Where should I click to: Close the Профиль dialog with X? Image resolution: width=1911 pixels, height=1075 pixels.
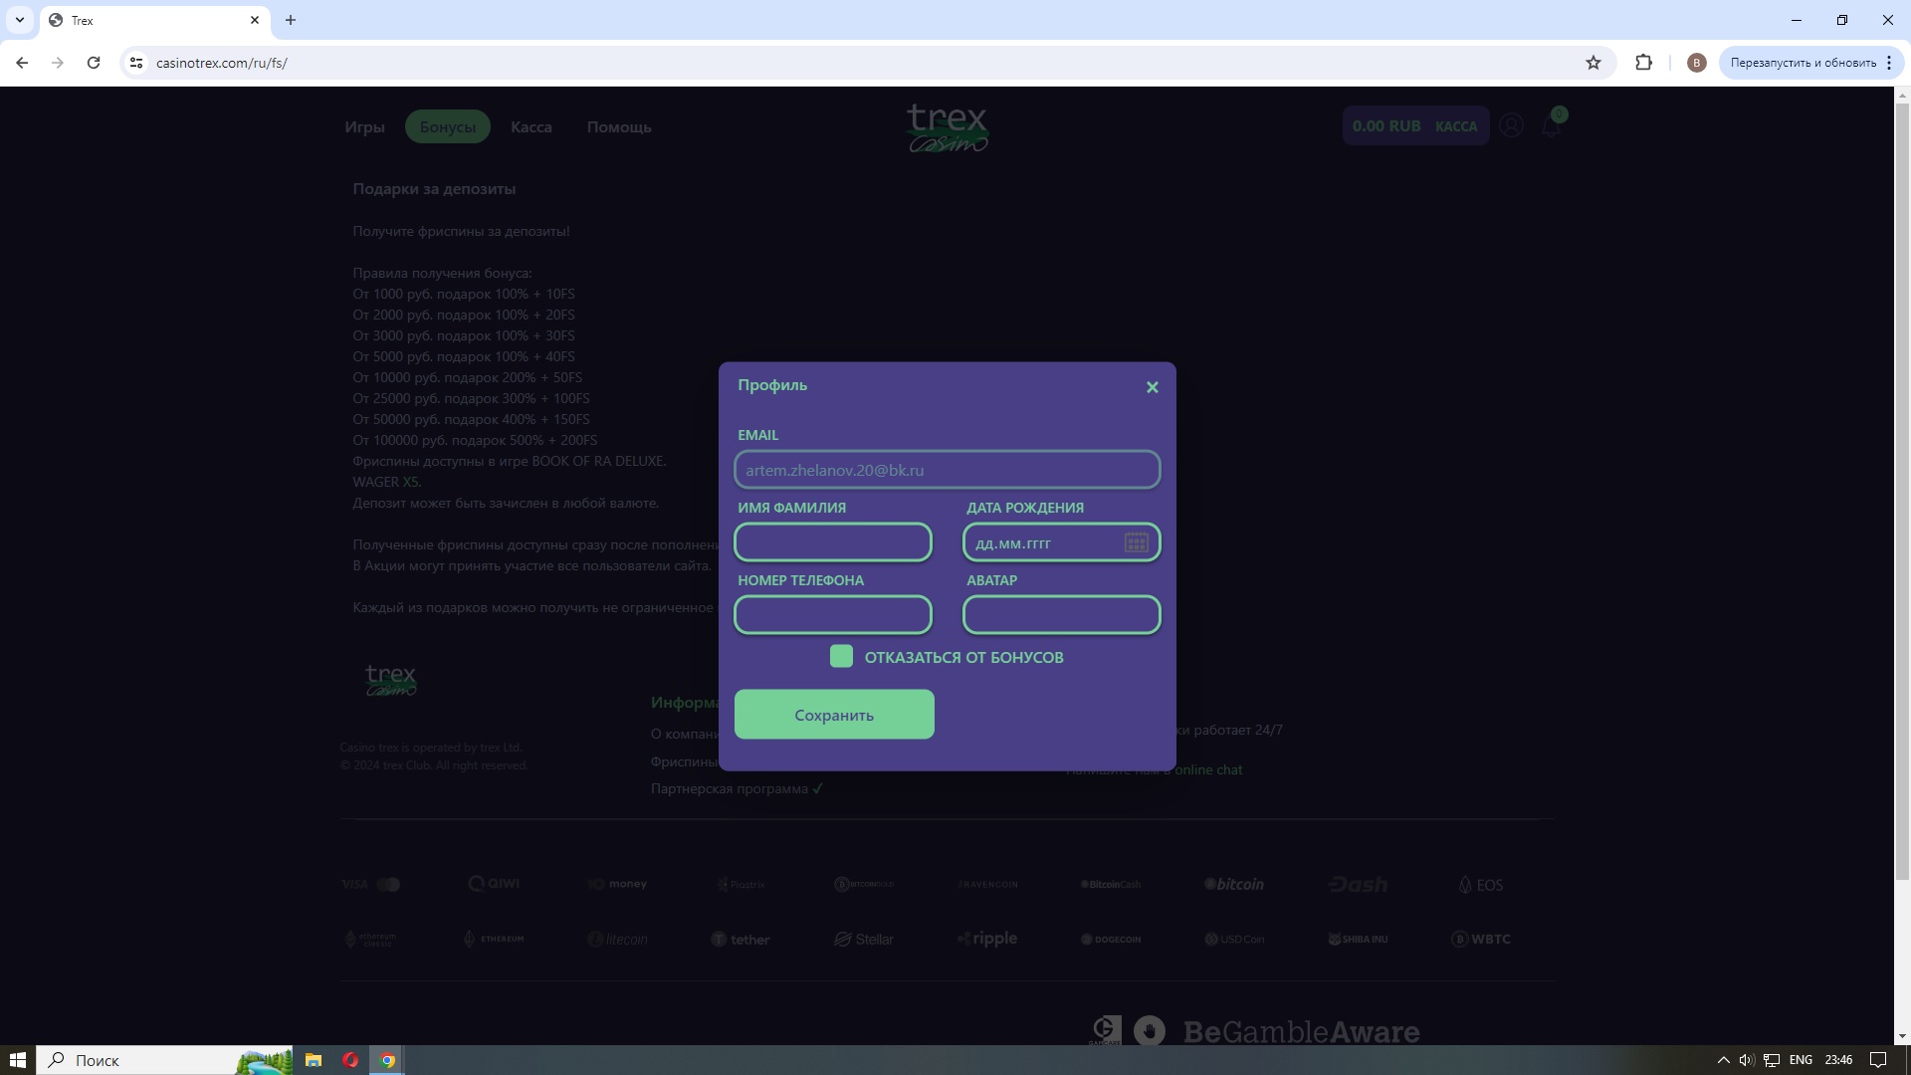[x=1152, y=387]
